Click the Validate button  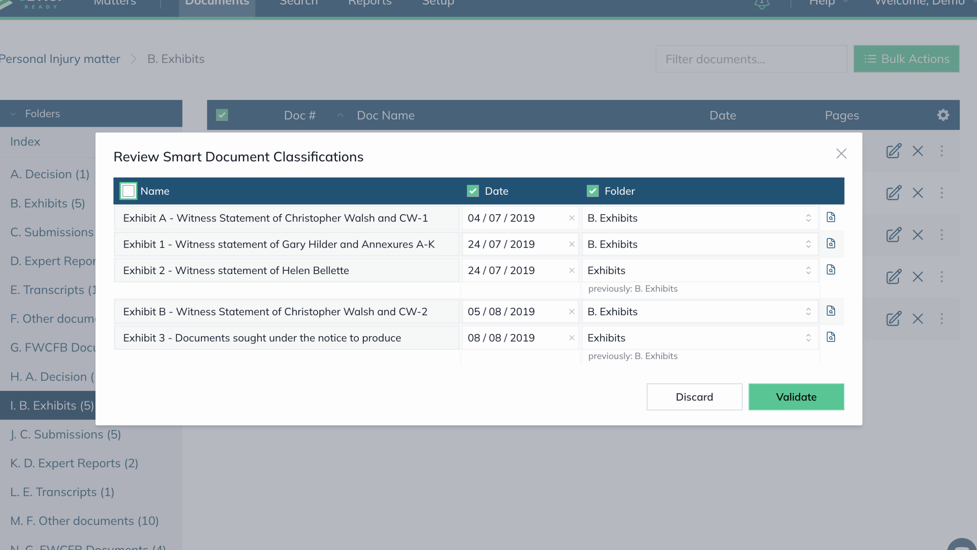pyautogui.click(x=796, y=397)
